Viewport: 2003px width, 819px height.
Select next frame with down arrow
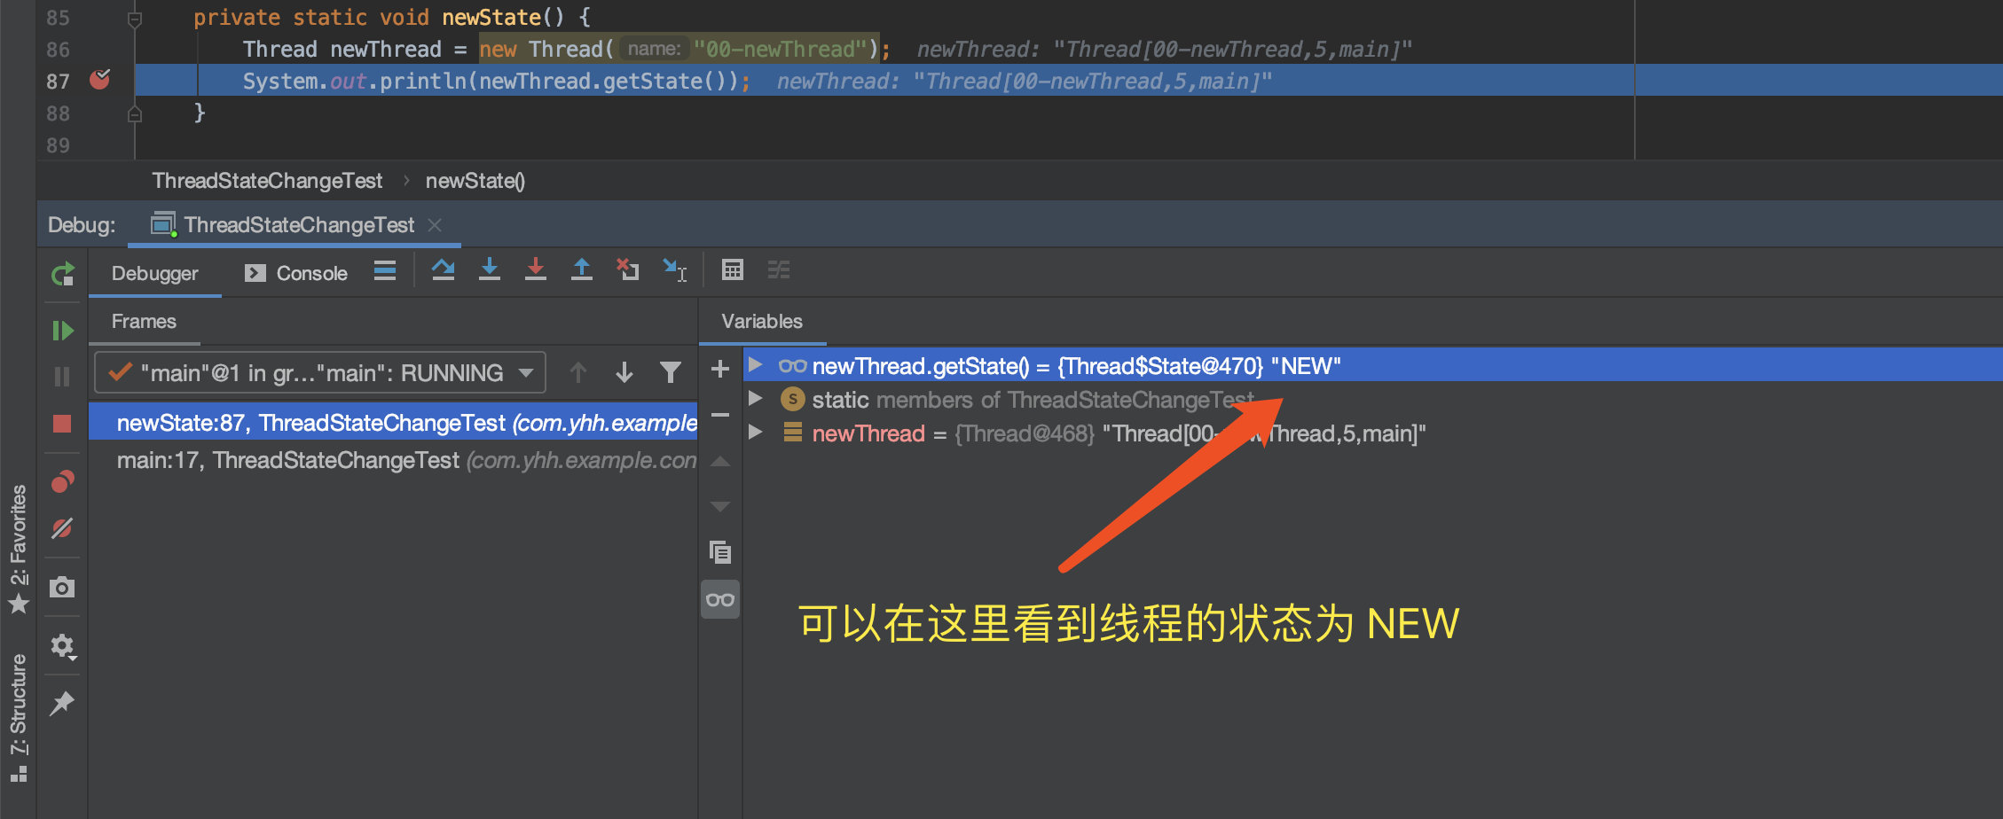pos(624,373)
